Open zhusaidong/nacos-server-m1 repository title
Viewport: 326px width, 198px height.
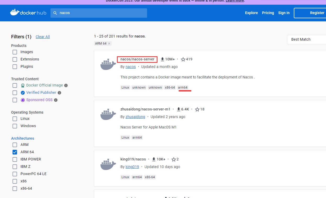click(x=145, y=109)
